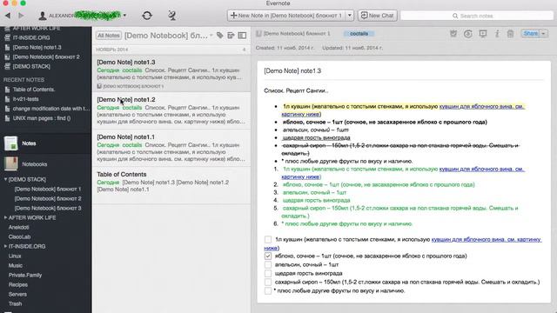This screenshot has width=557, height=313.
Task: Open the CiscoLab notebook
Action: 19,236
